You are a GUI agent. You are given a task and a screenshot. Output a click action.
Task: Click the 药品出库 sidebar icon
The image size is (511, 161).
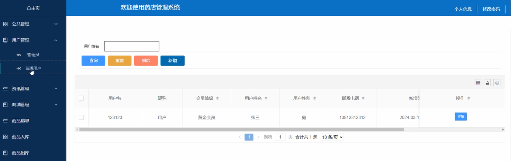(x=5, y=153)
